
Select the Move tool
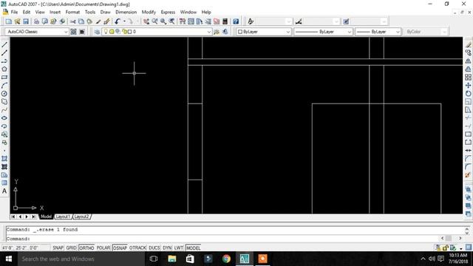pyautogui.click(x=468, y=86)
